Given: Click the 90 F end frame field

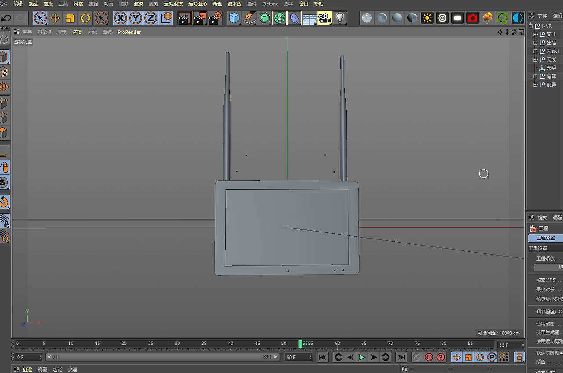Looking at the screenshot, I should coord(299,357).
